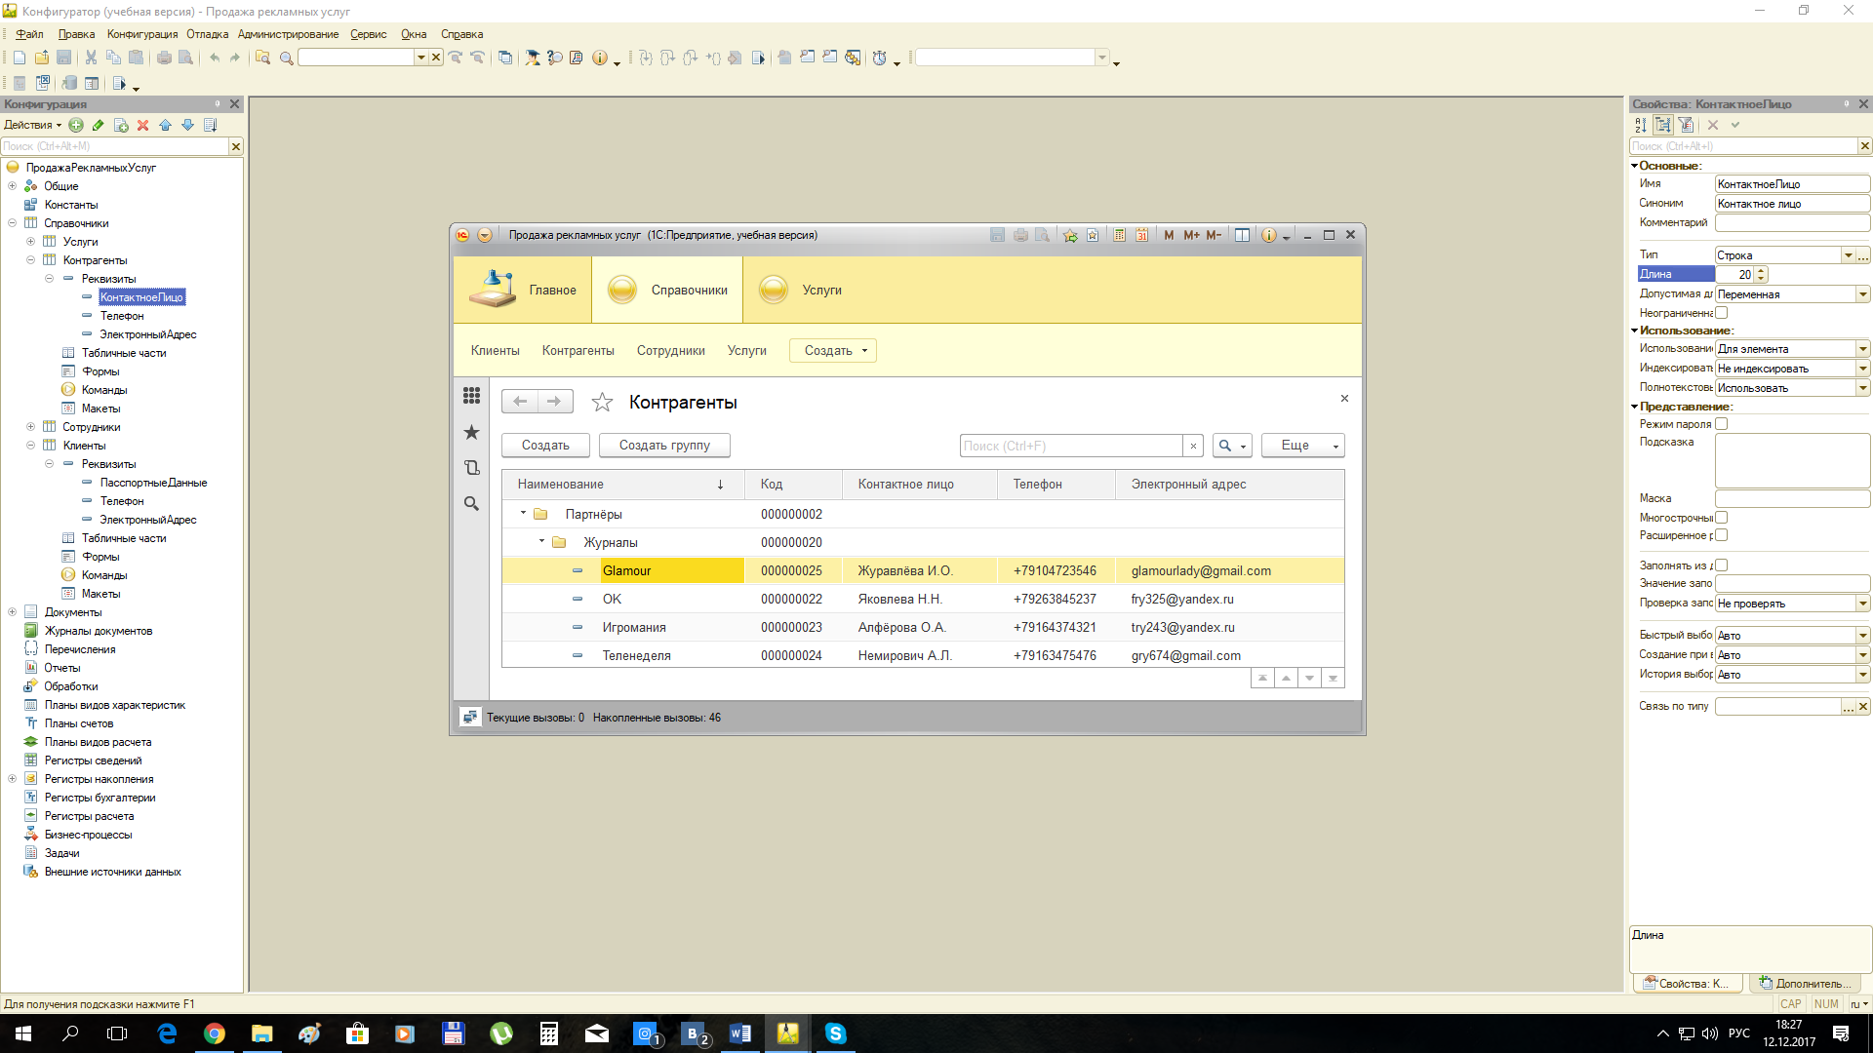The width and height of the screenshot is (1873, 1053).
Task: Click the blue Move Up arrow icon
Action: [x=165, y=125]
